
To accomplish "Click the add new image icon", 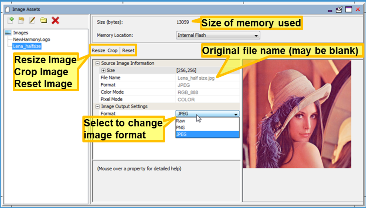I will pyautogui.click(x=10, y=20).
